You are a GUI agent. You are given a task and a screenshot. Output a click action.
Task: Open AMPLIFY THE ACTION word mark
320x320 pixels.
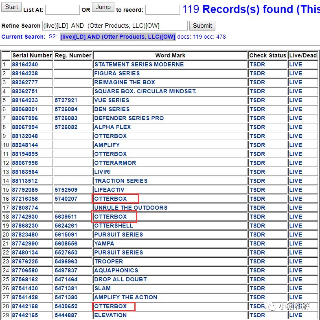point(126,297)
